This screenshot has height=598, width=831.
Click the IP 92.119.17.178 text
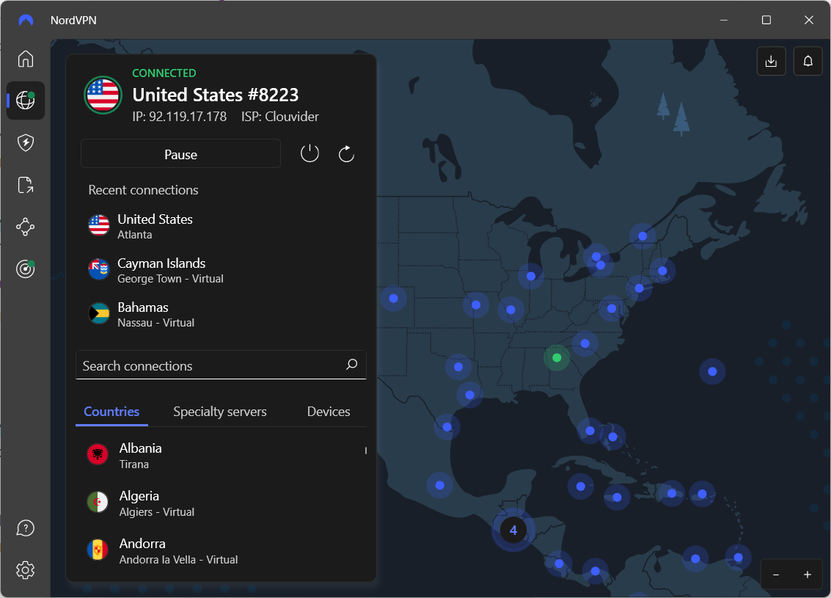[179, 117]
